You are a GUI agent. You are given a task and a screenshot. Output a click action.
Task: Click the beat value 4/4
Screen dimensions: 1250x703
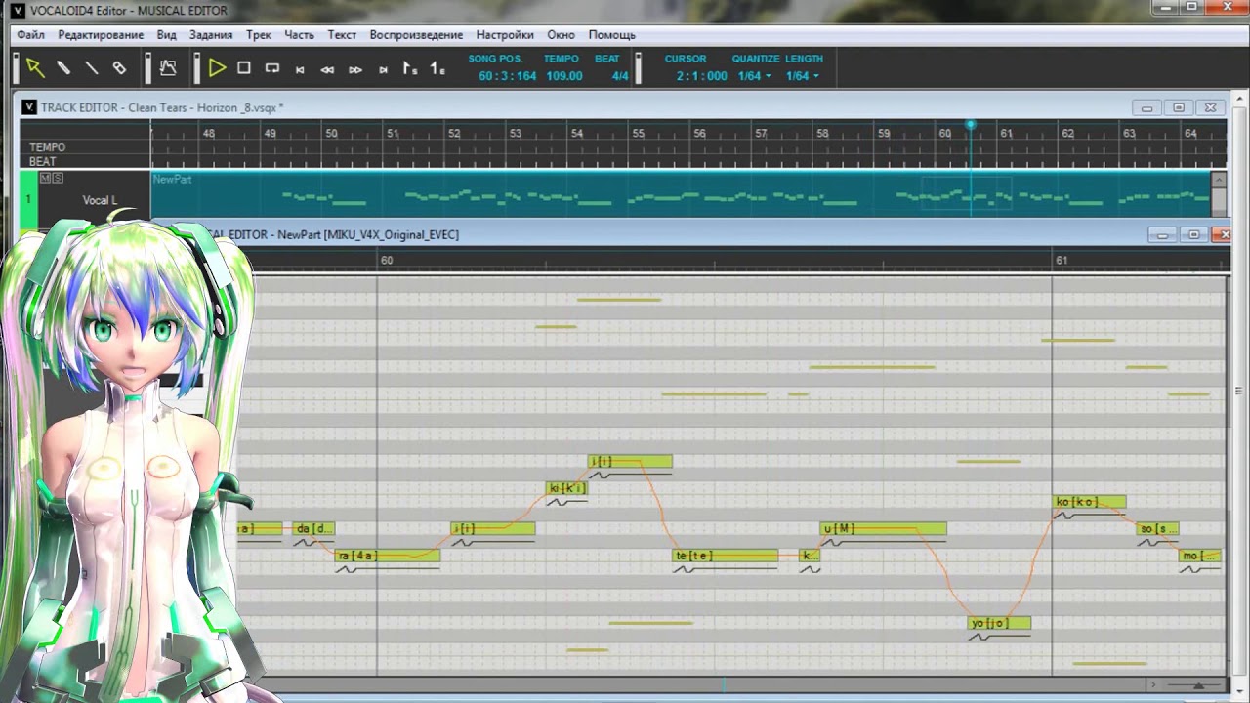pyautogui.click(x=619, y=76)
